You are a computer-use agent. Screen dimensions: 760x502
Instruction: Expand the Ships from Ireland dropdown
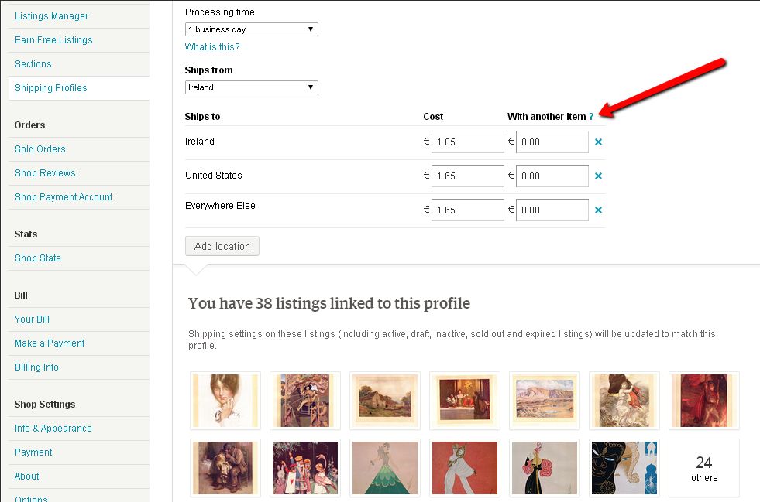(x=251, y=87)
